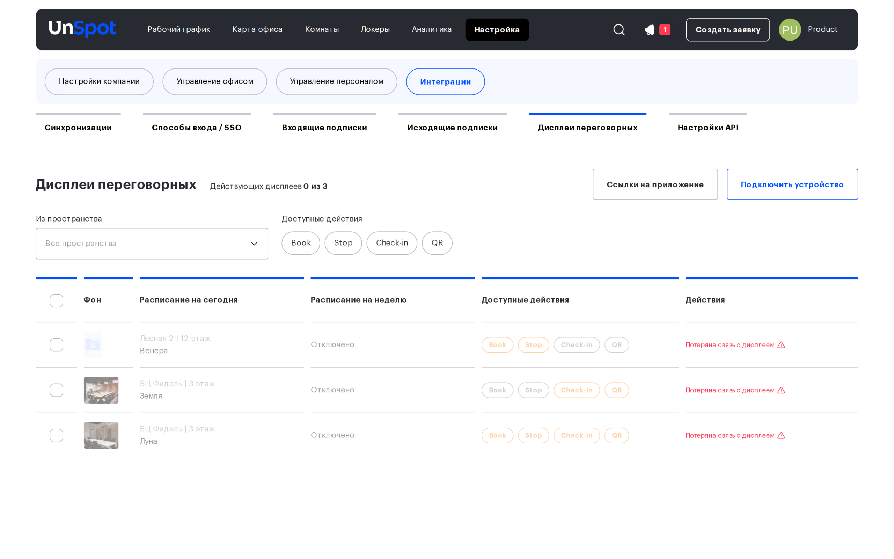Image resolution: width=894 pixels, height=559 pixels.
Task: Open the Земля room background thumbnail
Action: 101,390
